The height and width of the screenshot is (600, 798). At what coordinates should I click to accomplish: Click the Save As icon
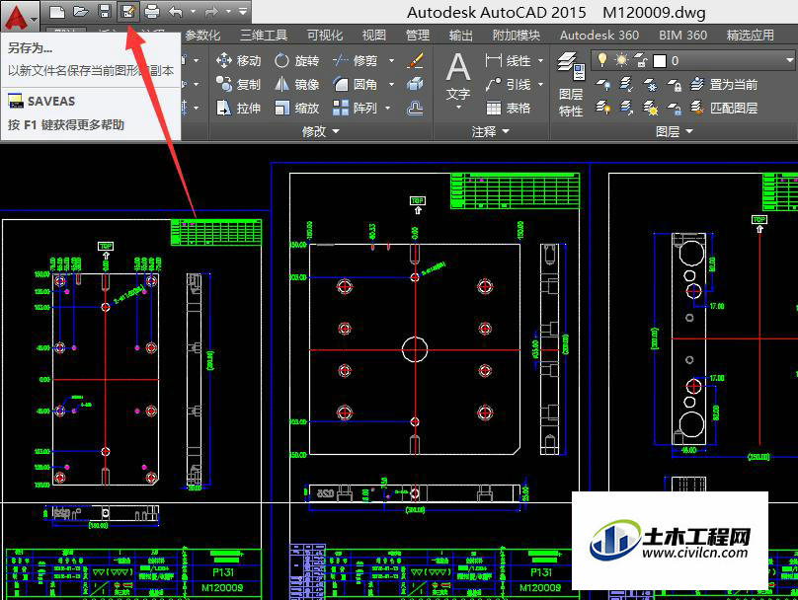pyautogui.click(x=127, y=11)
